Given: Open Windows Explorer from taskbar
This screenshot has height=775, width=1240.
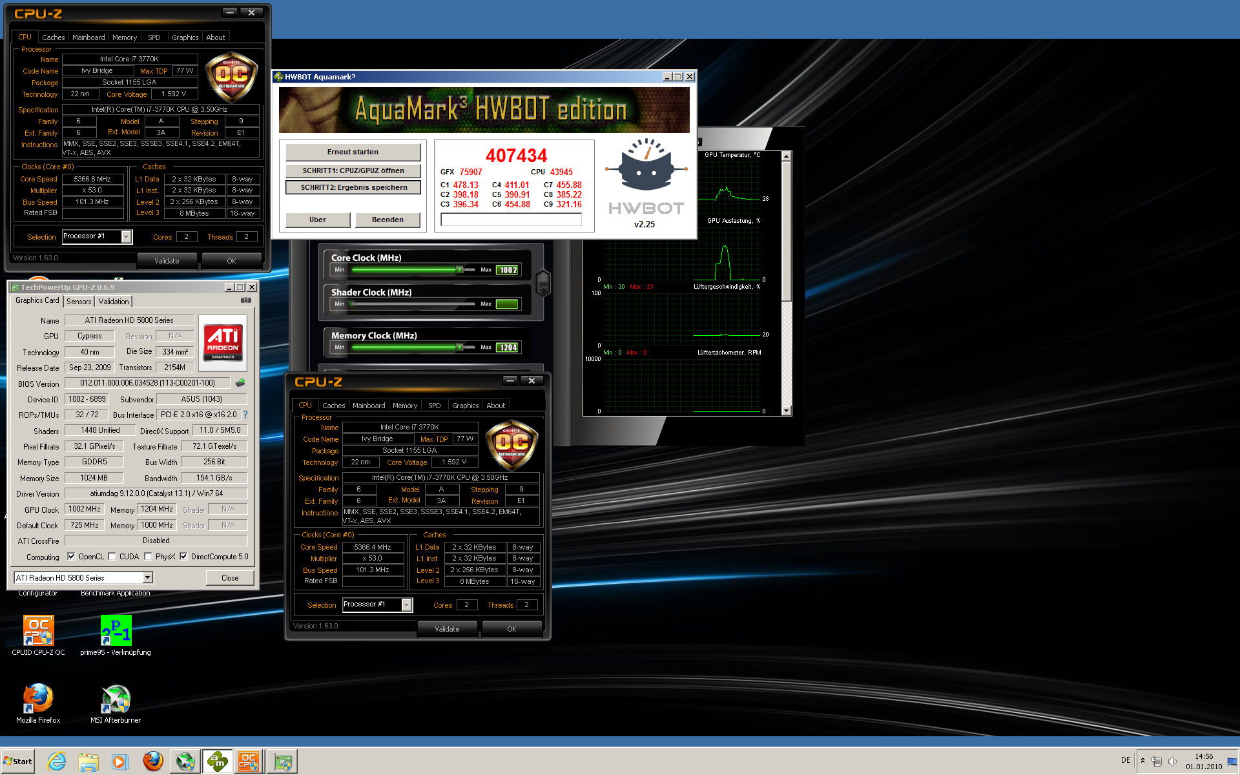Looking at the screenshot, I should 88,761.
